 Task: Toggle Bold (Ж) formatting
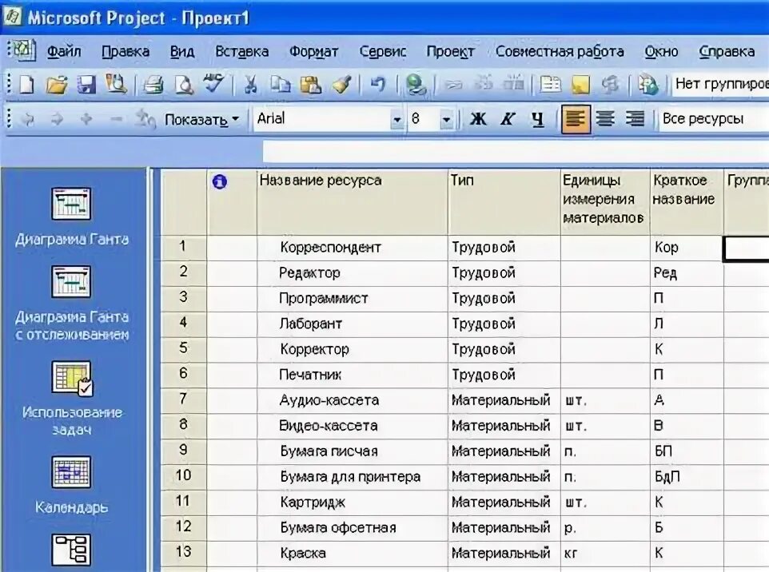479,118
